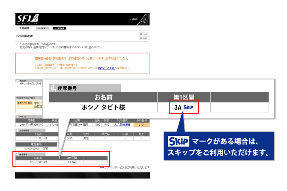Click the small SKiP mark beside 3A
287x191 pixels.
74,162
